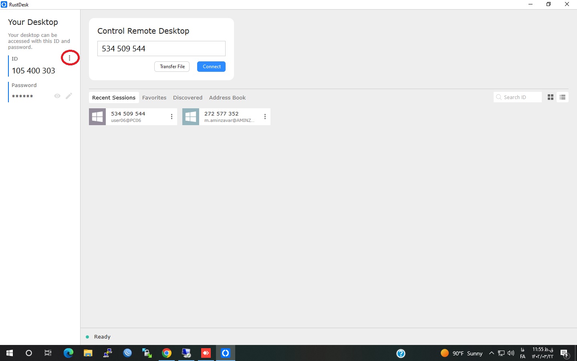The height and width of the screenshot is (361, 577).
Task: Click the Search ID field
Action: click(x=520, y=97)
